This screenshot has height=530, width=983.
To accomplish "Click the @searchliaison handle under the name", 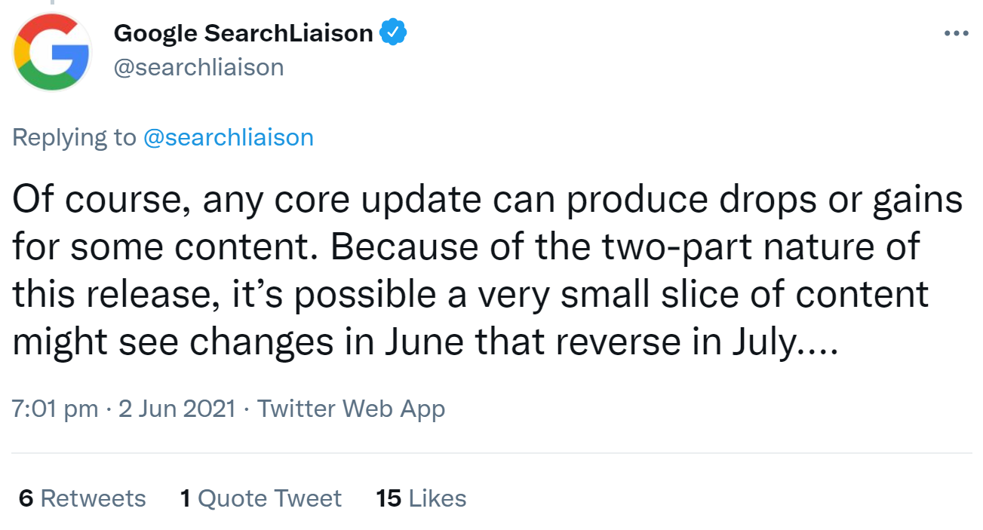I will 199,67.
